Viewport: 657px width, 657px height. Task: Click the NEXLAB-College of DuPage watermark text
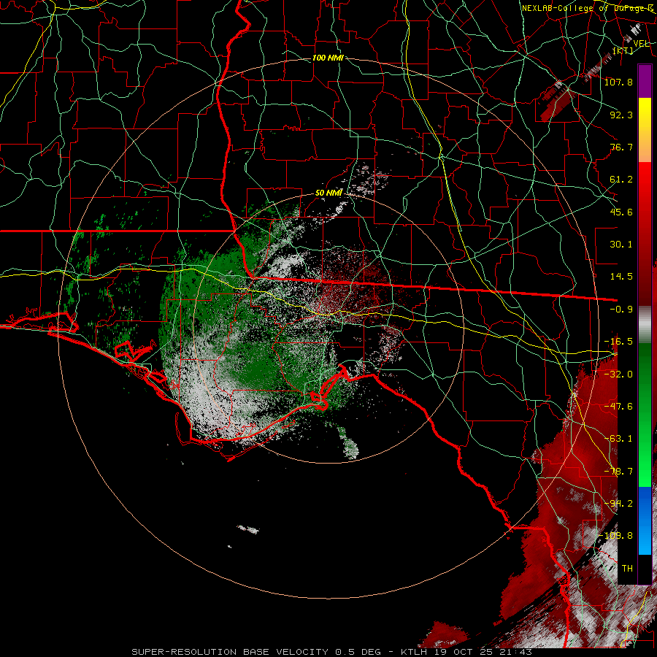click(x=588, y=8)
